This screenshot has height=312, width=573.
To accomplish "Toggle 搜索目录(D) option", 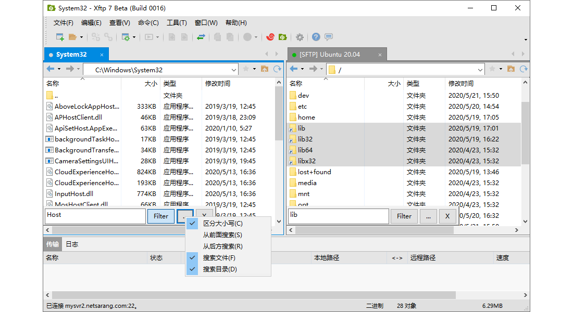I will [228, 269].
